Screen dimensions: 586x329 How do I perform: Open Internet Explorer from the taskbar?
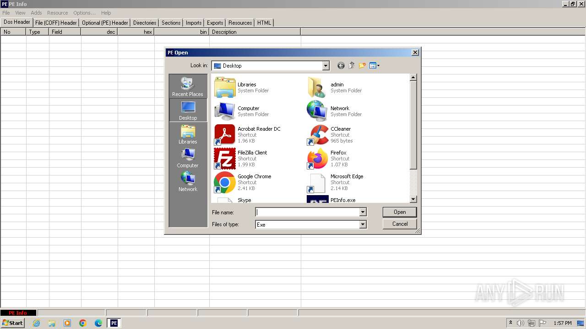pyautogui.click(x=36, y=323)
